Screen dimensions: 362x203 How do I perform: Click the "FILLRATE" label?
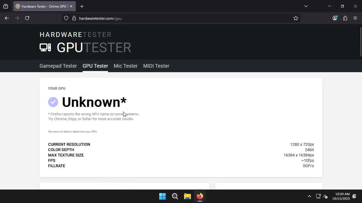pos(57,166)
